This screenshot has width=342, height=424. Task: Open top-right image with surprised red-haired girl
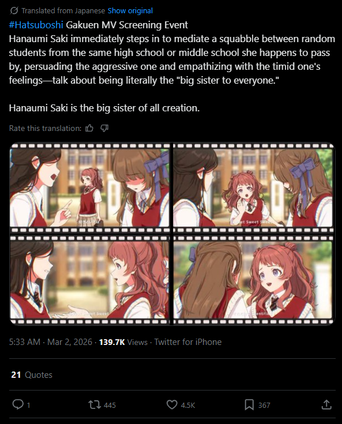(253, 188)
